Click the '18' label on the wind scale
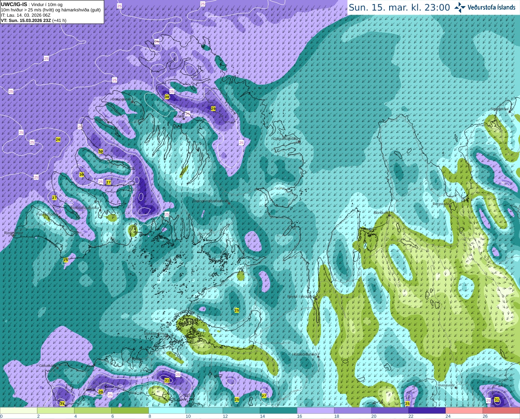 click(336, 417)
